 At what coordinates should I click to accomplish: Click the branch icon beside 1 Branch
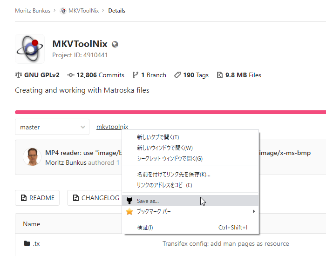(136, 75)
